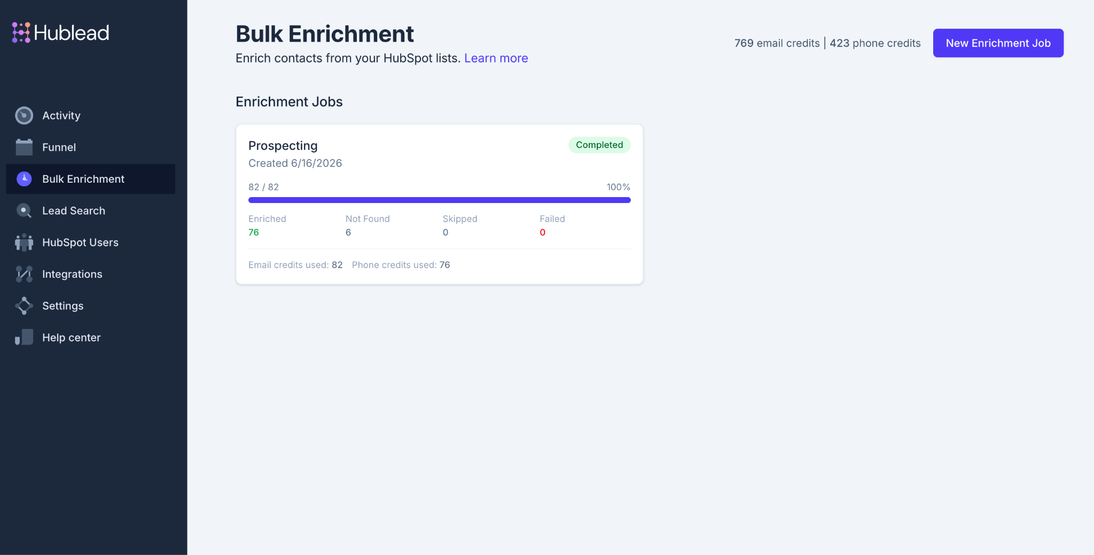
Task: Click Phone credits used: 76
Action: (x=401, y=265)
